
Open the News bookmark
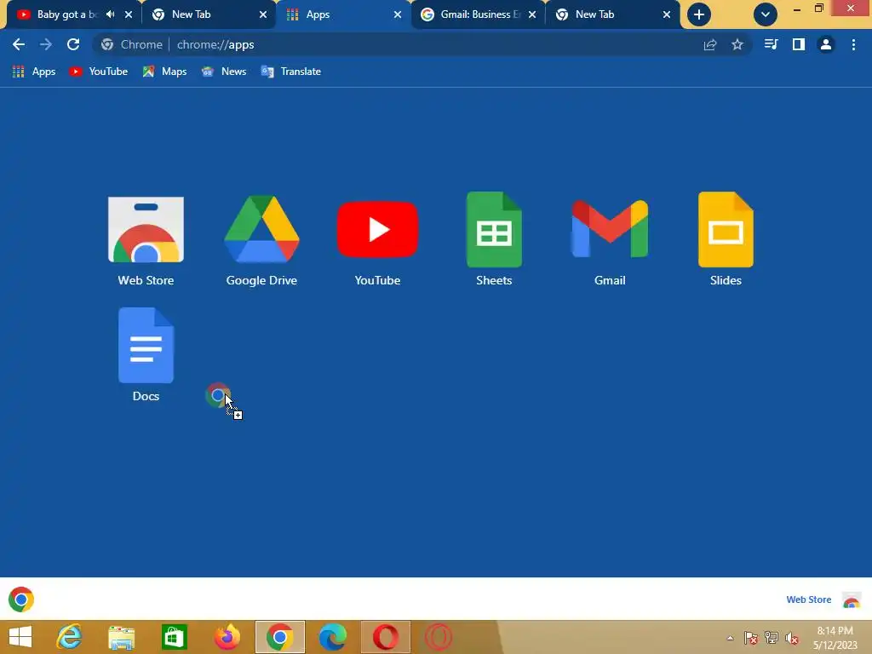tap(224, 72)
